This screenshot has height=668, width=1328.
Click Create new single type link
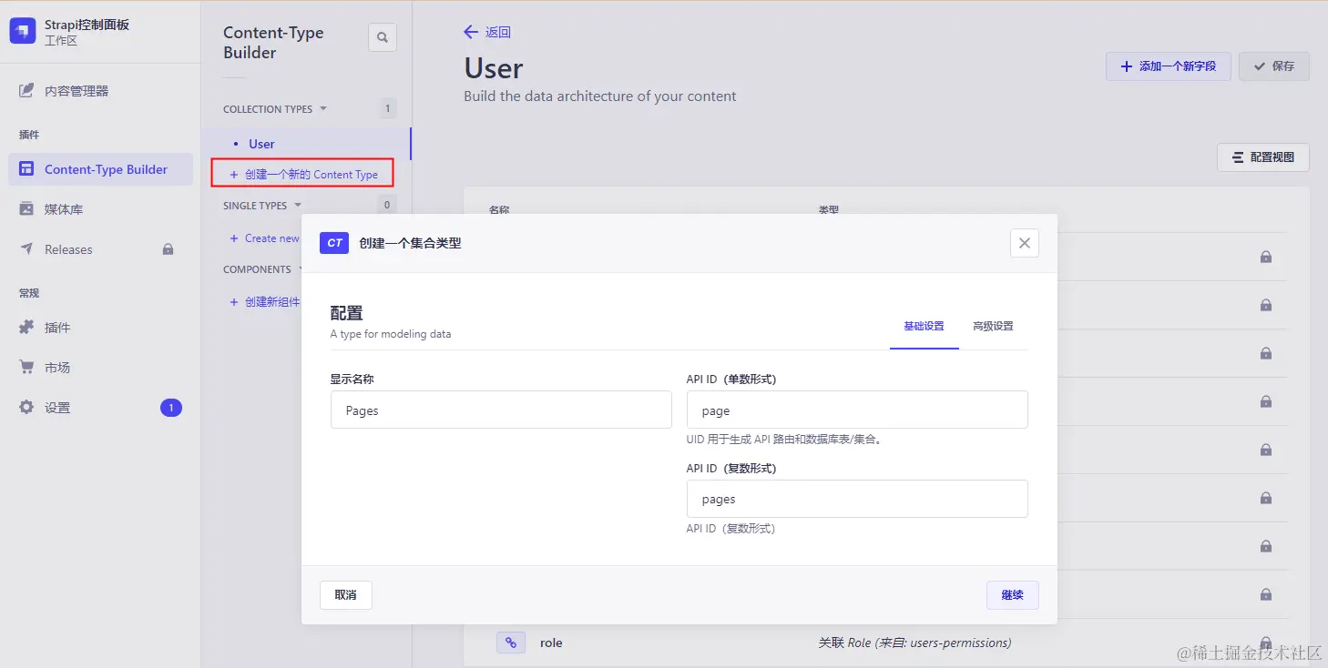(x=265, y=238)
